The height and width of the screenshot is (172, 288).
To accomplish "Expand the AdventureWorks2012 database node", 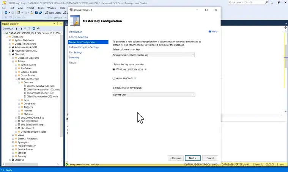I will point(10,47).
